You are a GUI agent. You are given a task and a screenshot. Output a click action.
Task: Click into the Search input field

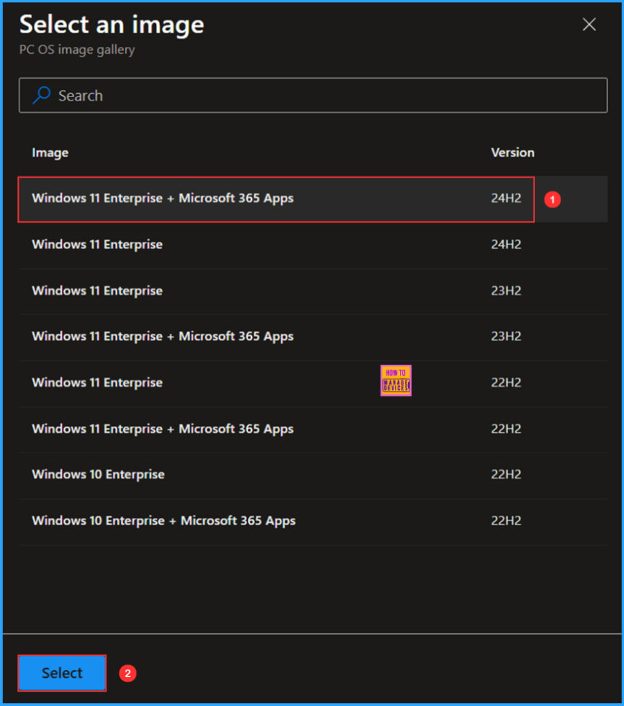(313, 95)
